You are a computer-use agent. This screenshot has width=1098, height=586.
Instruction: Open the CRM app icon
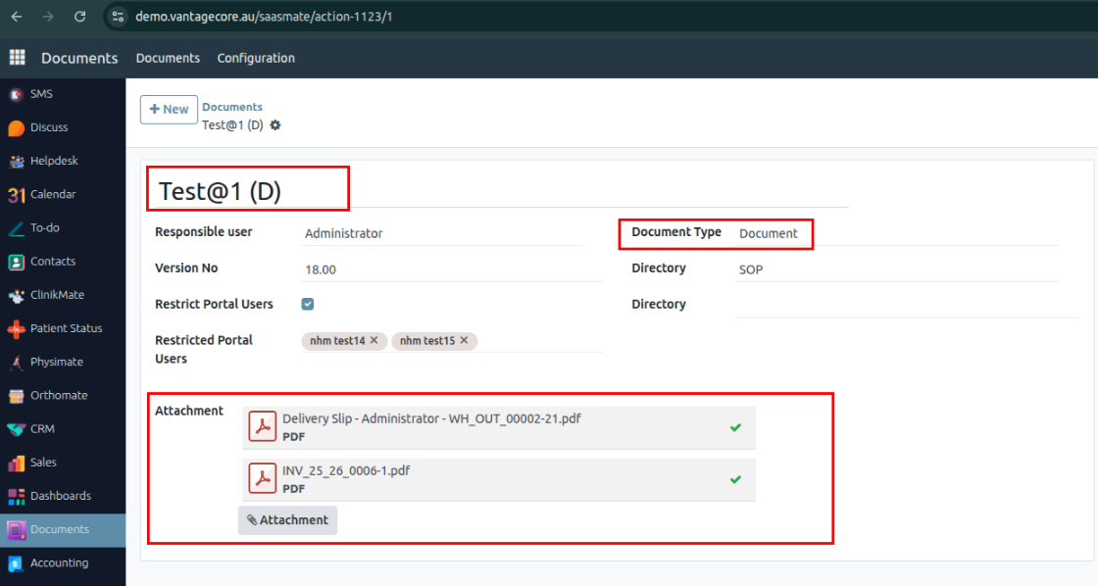17,429
